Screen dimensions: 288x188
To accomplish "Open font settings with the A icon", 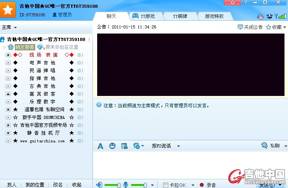I will tap(100, 146).
